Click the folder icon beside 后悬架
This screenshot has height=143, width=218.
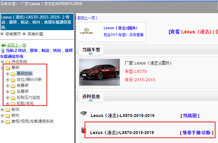[x=13, y=92]
